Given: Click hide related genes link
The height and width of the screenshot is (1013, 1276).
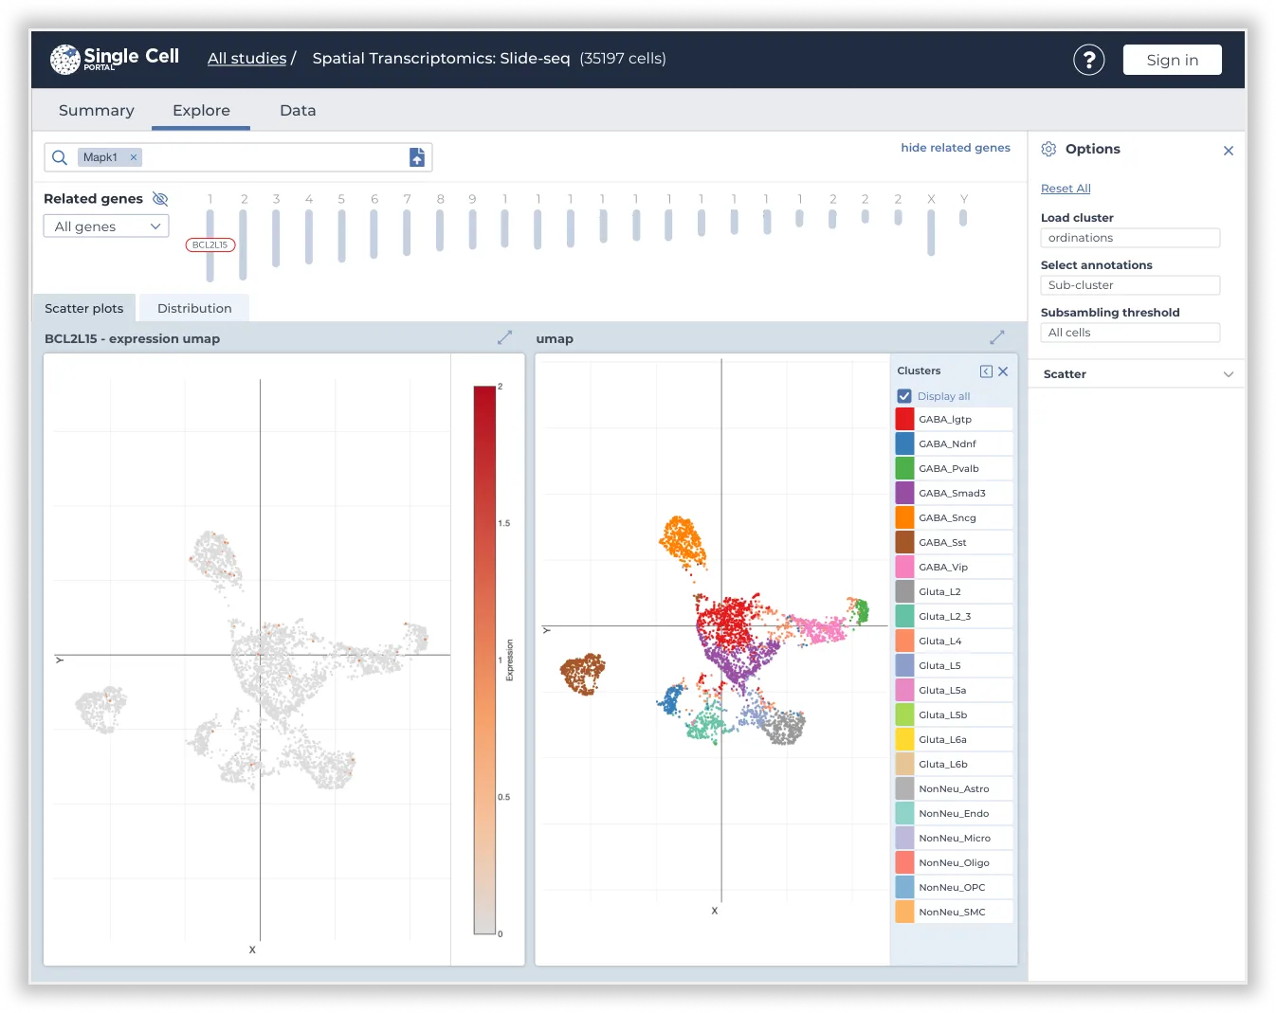Looking at the screenshot, I should 956,148.
